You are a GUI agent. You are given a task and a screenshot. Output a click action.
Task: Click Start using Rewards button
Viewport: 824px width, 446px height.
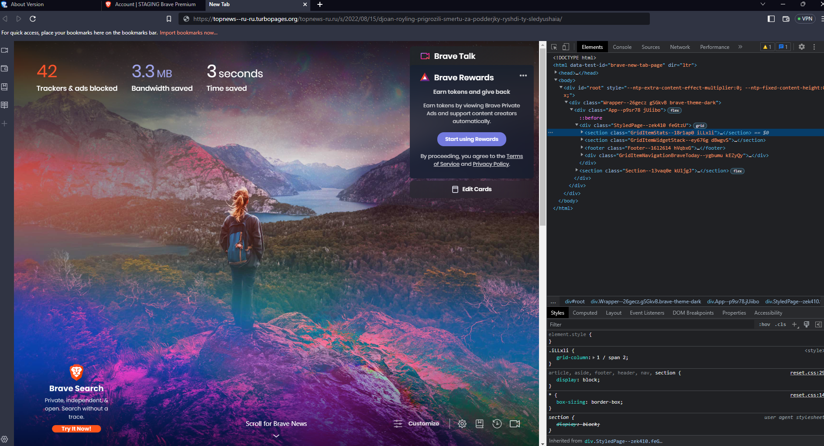tap(472, 139)
